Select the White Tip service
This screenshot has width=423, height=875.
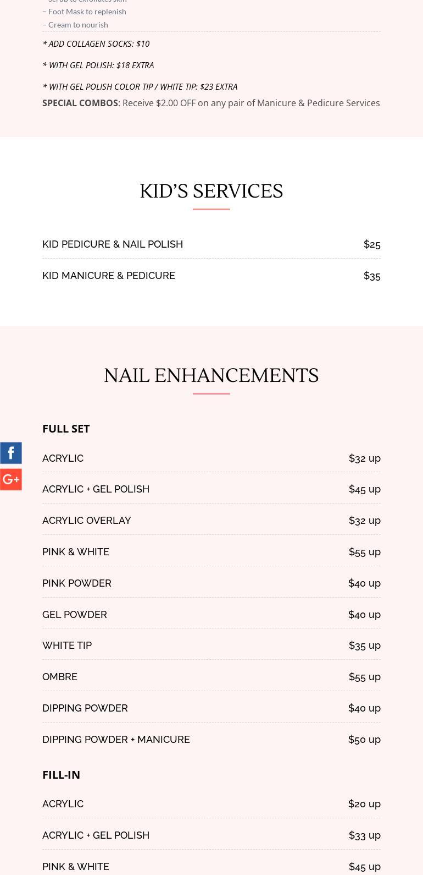67,645
